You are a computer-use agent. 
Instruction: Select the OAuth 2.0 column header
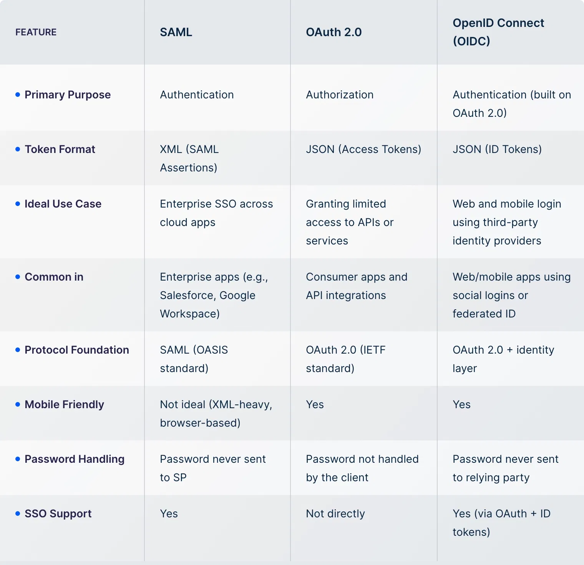[333, 32]
